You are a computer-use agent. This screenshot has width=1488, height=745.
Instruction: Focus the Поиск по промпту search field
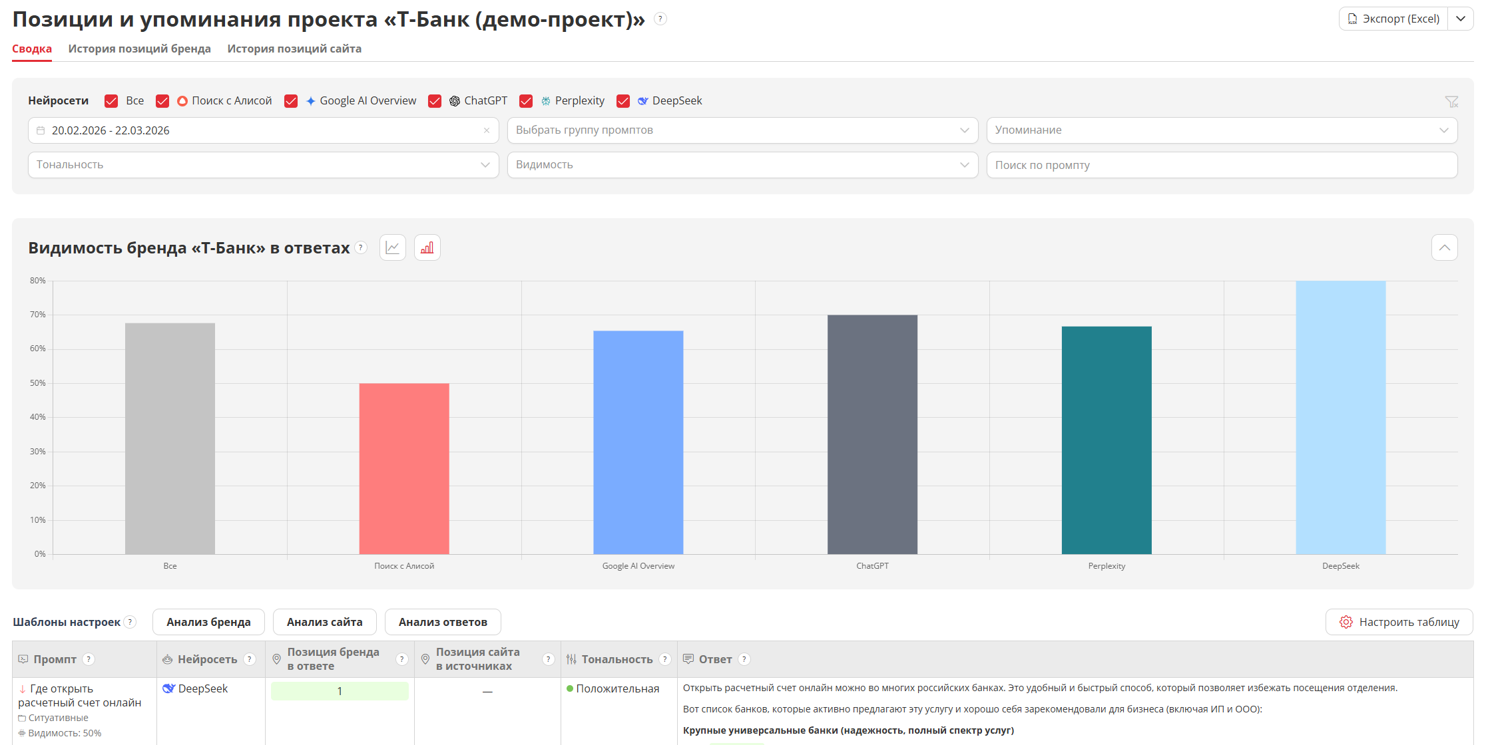(x=1221, y=165)
